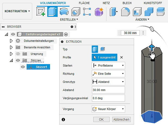Select the Extrude tool in toolbar
Viewport: 168px width, 125px height.
pos(52,12)
